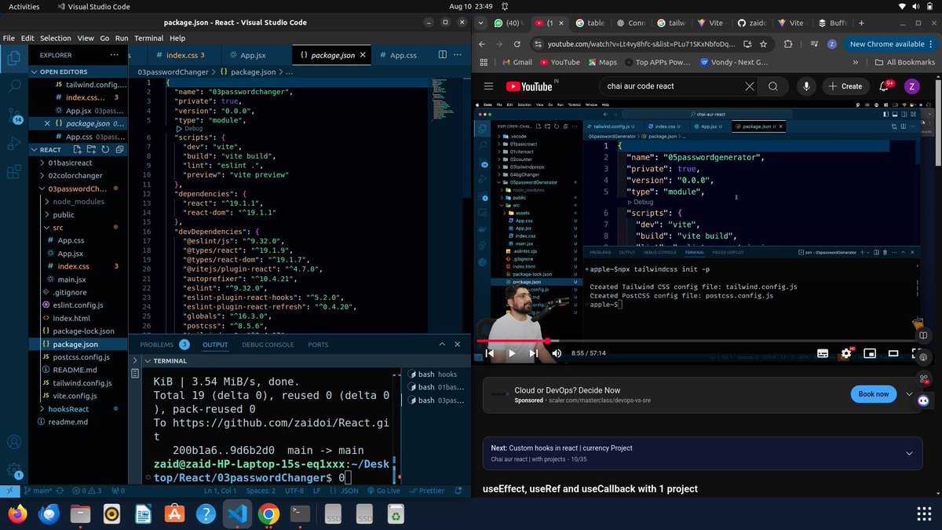This screenshot has width=942, height=530.
Task: Refresh the REACT explorer tree
Action: coord(104,149)
